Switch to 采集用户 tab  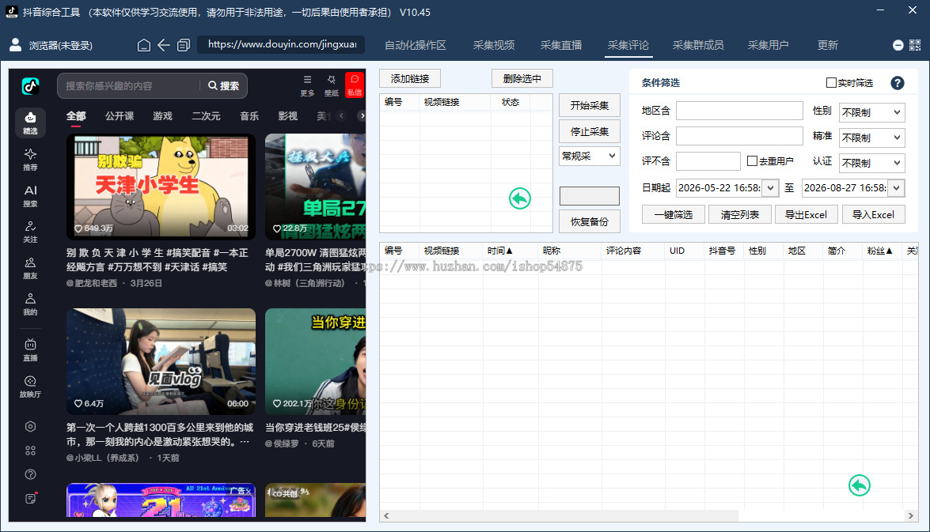768,45
